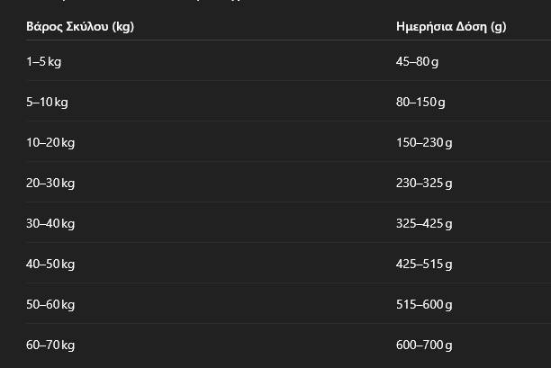Screen dimensions: 551x368
Task: Select the 50–60 kg weight cell
Action: pos(50,304)
